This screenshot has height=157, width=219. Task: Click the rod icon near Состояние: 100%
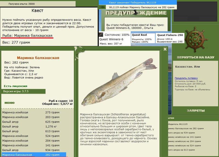(x=101, y=35)
